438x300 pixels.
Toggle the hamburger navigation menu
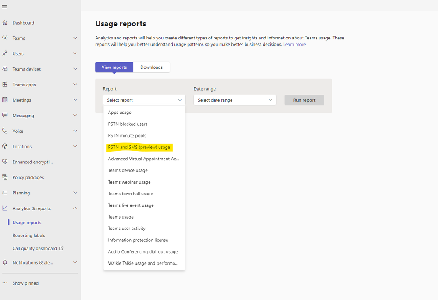click(4, 7)
